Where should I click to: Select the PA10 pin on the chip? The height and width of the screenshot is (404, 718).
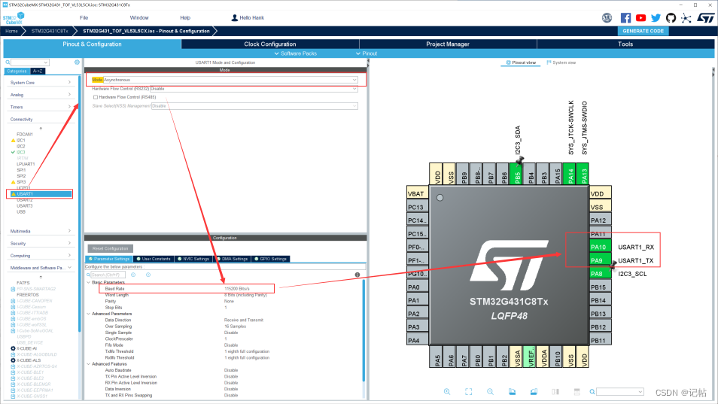tap(600, 247)
